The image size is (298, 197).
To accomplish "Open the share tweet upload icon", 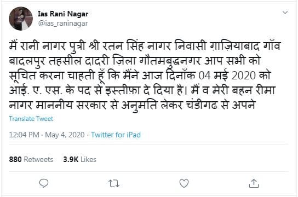I will pos(254,183).
